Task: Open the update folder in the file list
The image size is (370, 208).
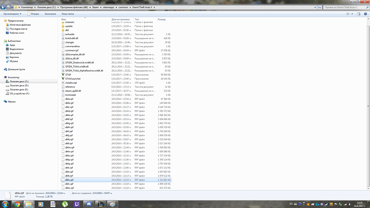Action: (69, 26)
